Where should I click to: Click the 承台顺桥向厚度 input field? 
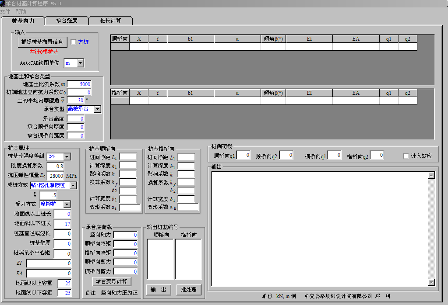click(76, 127)
